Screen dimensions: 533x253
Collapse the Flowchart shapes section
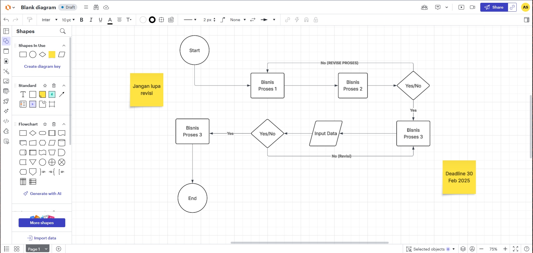(64, 124)
